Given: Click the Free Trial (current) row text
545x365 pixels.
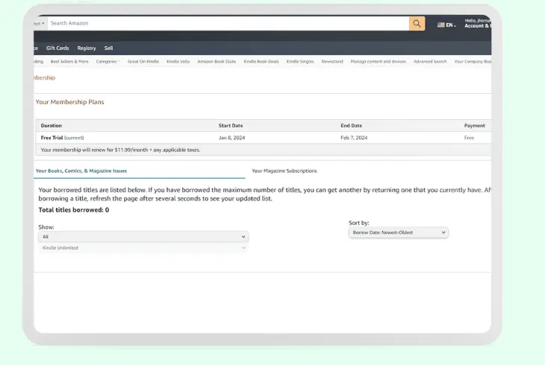Looking at the screenshot, I should 62,138.
